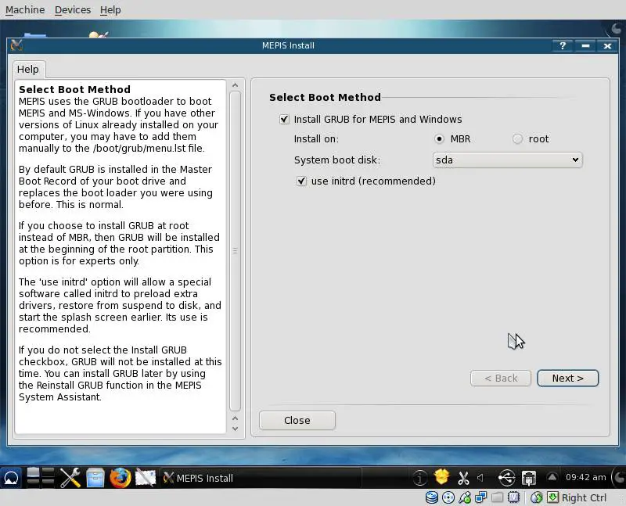Click the USB device notifier tray icon

point(506,478)
